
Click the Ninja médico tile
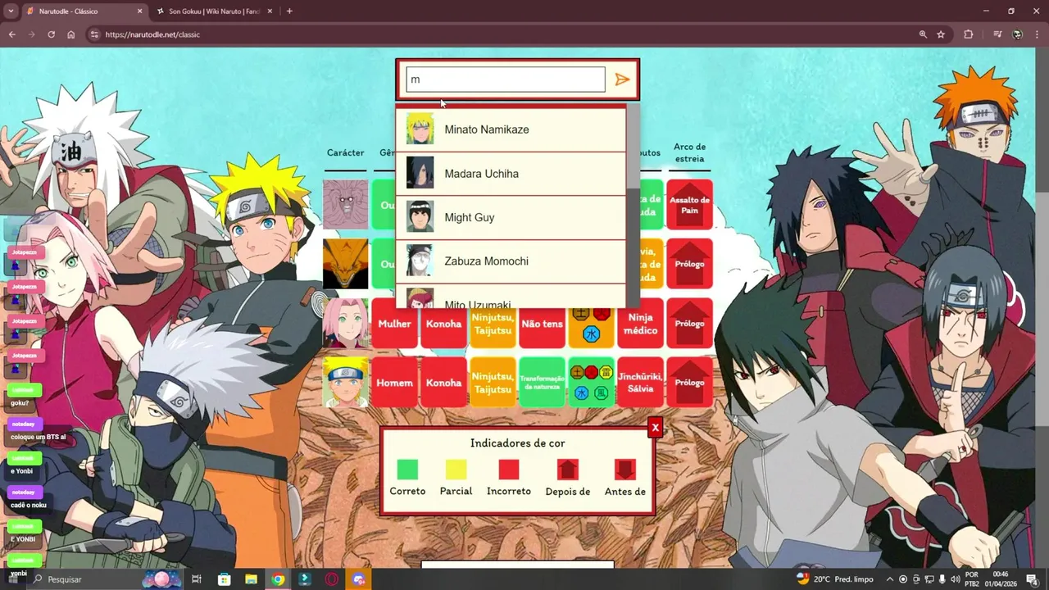click(640, 323)
